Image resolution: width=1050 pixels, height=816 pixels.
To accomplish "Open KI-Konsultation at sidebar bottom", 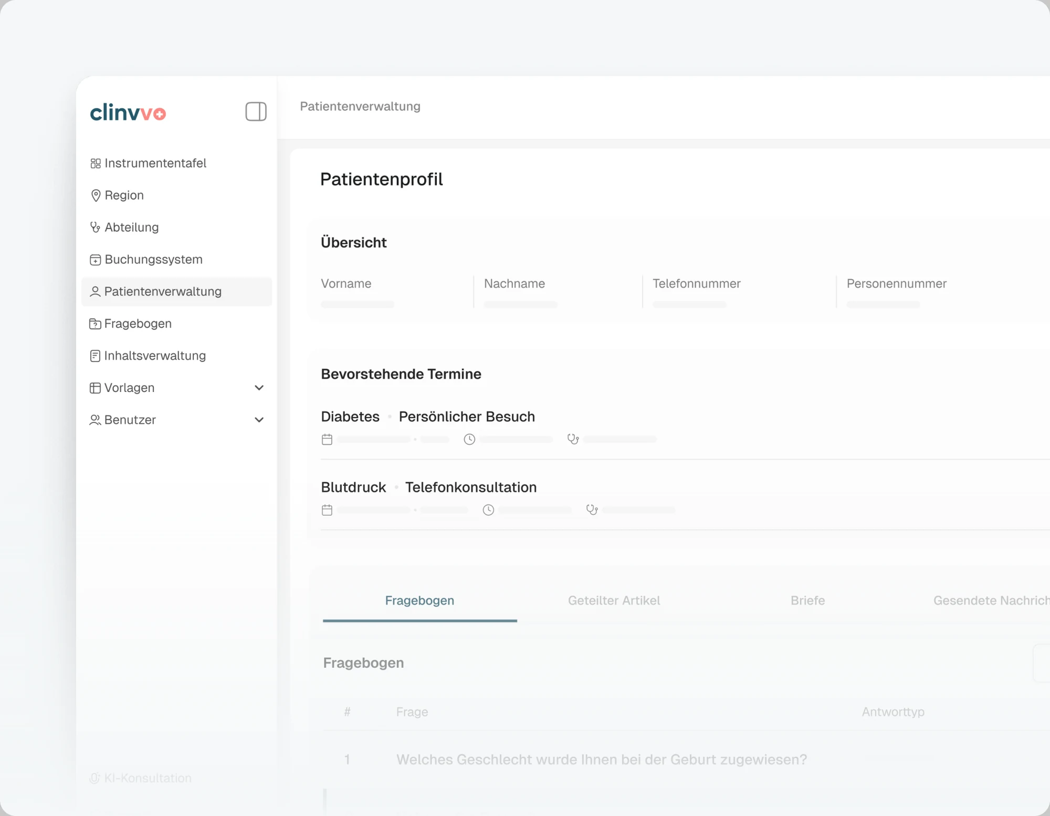I will point(141,778).
